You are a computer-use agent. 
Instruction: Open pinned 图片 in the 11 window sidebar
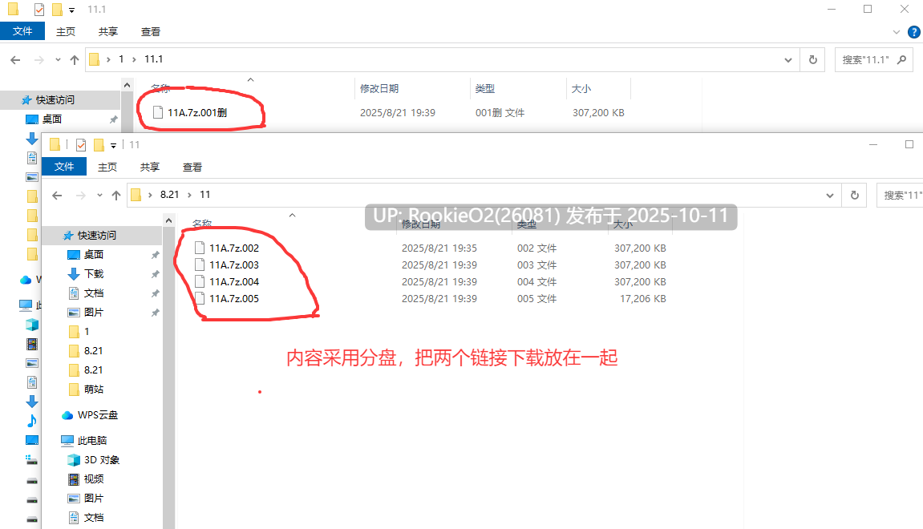tap(94, 312)
